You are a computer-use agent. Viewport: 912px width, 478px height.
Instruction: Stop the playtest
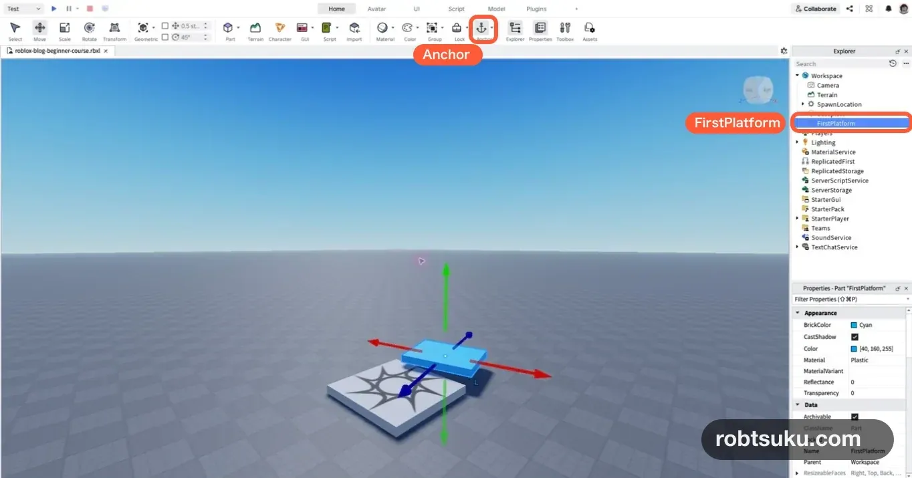coord(90,9)
